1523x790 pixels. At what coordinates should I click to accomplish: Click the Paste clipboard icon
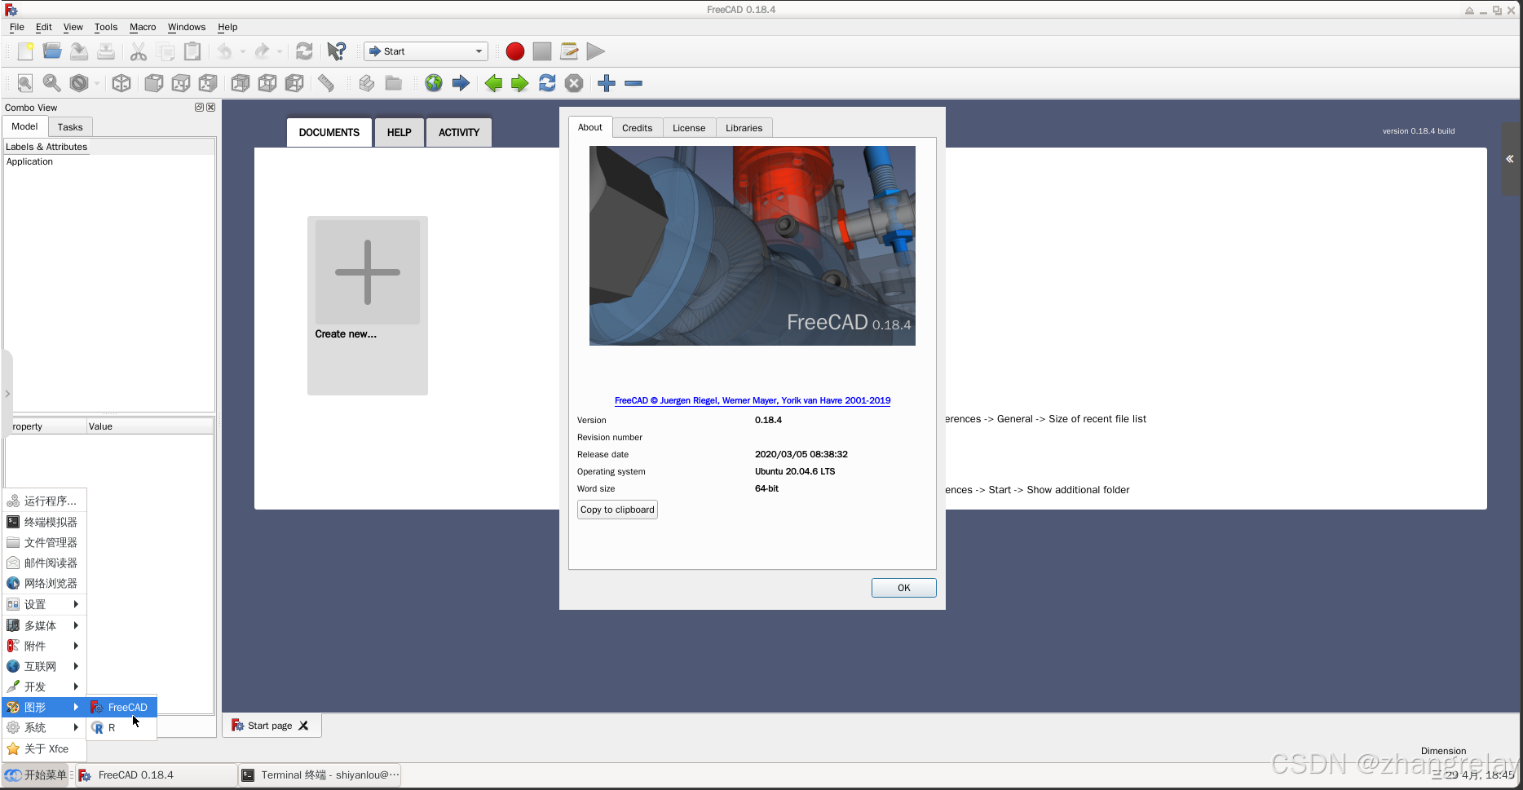coord(192,51)
